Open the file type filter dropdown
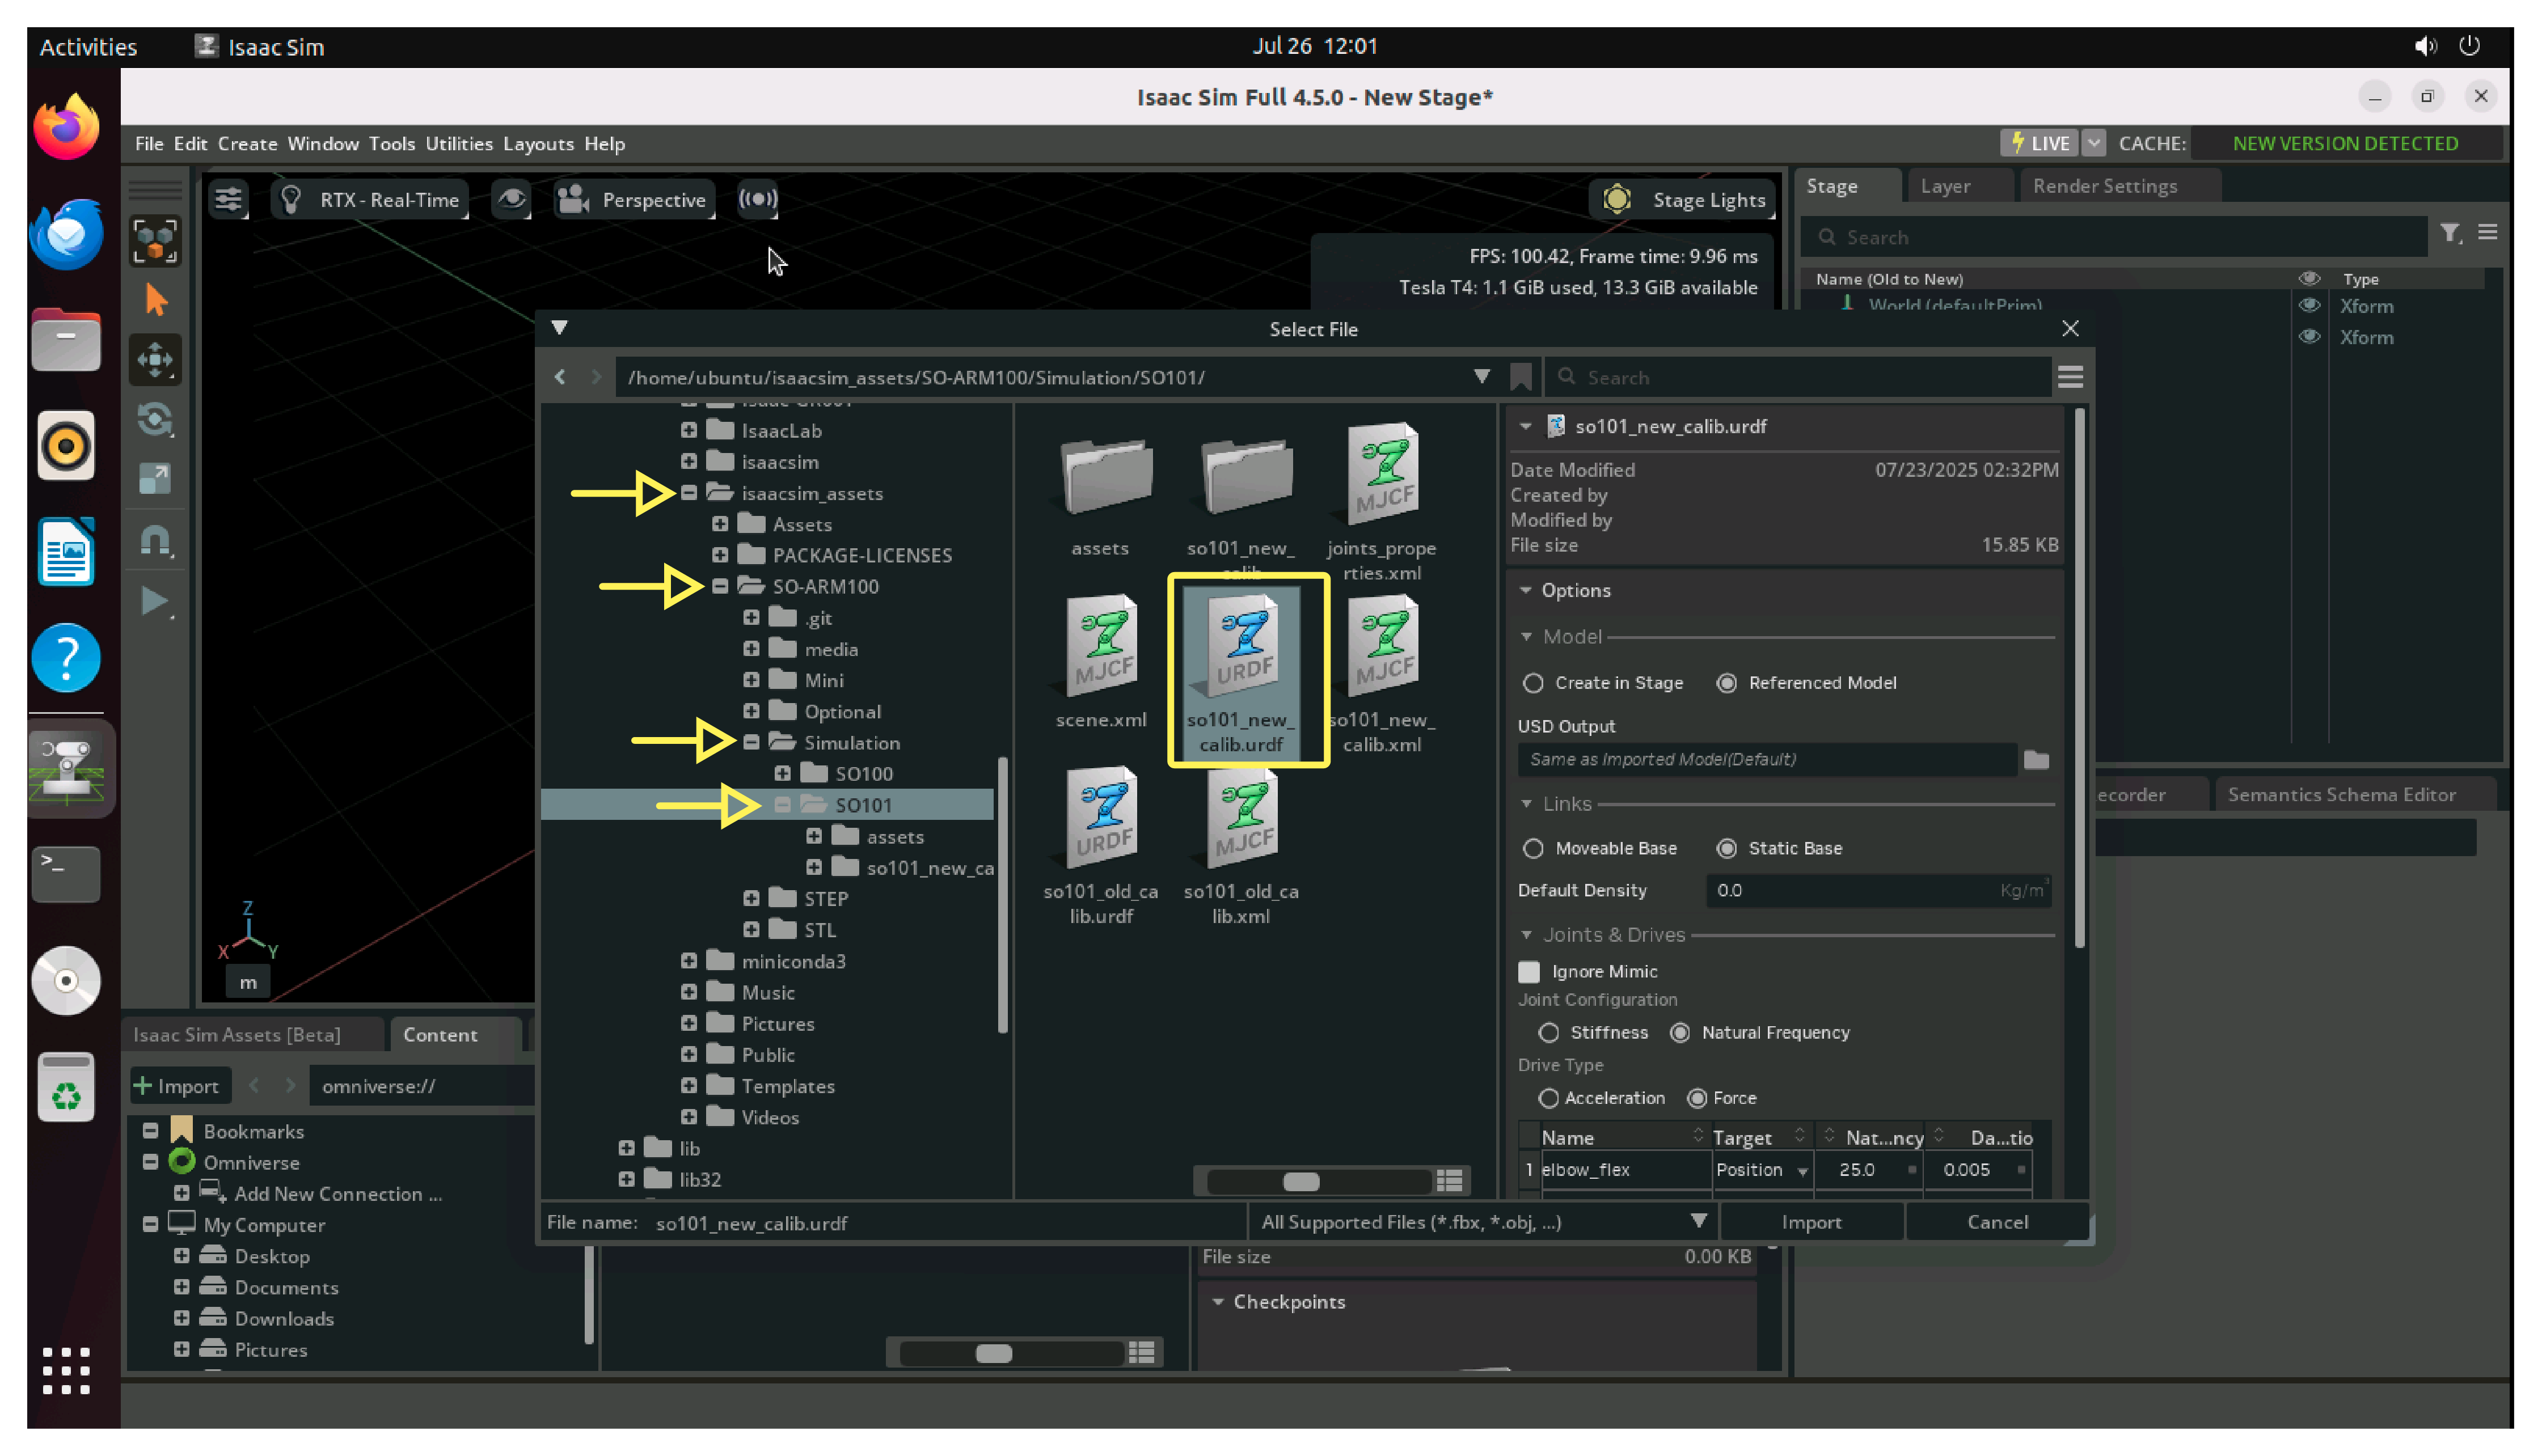 (1698, 1222)
